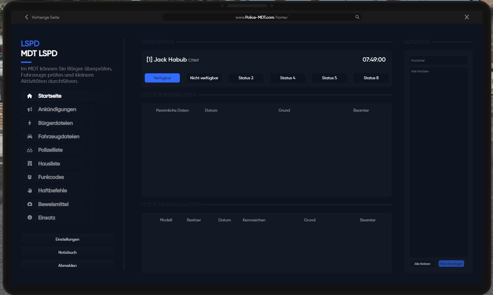493x295 pixels.
Task: Open Fahrzeugdateien using the car icon
Action: (29, 137)
